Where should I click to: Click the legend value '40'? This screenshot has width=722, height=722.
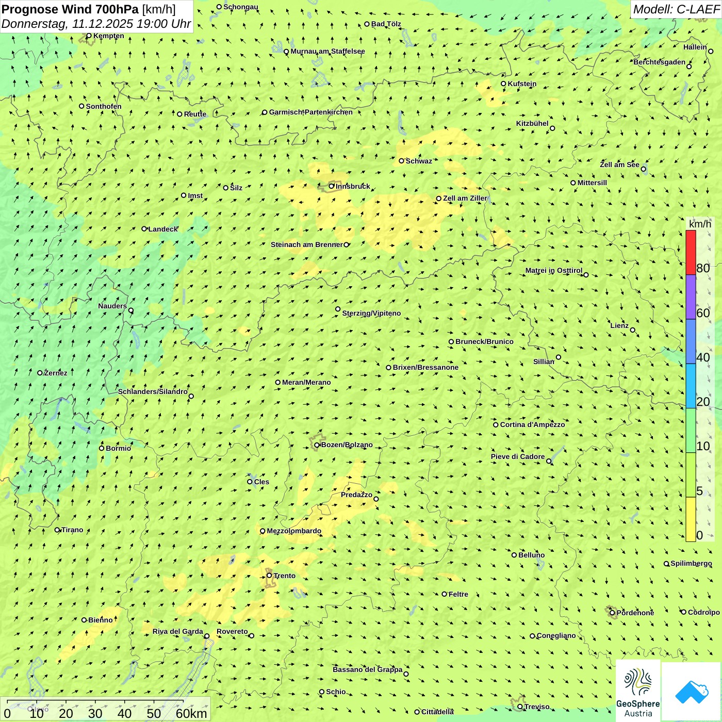703,357
